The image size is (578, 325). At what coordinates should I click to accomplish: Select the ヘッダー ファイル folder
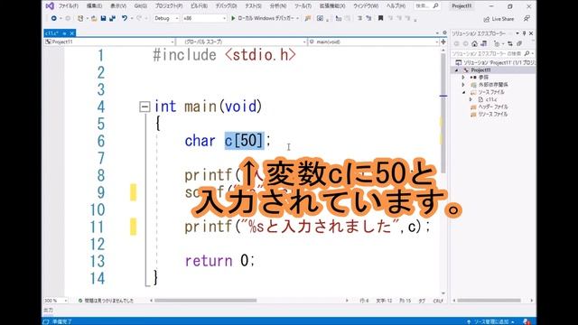point(493,107)
